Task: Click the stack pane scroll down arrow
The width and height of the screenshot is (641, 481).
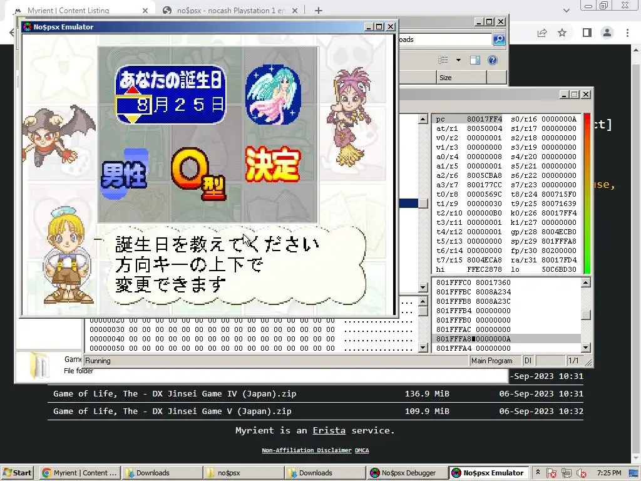Action: [585, 348]
